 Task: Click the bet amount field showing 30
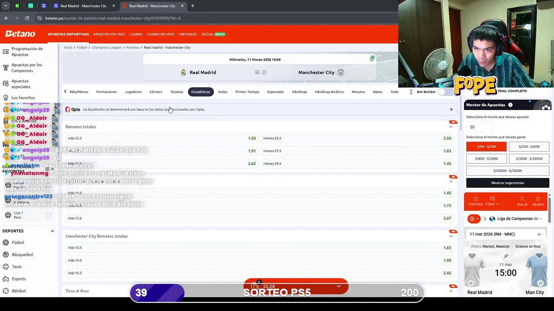pyautogui.click(x=479, y=127)
